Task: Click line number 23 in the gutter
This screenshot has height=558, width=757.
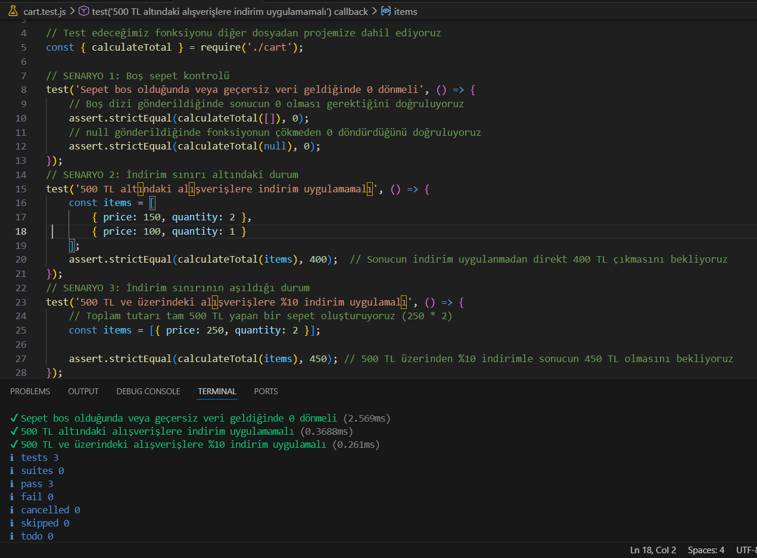Action: coord(21,302)
